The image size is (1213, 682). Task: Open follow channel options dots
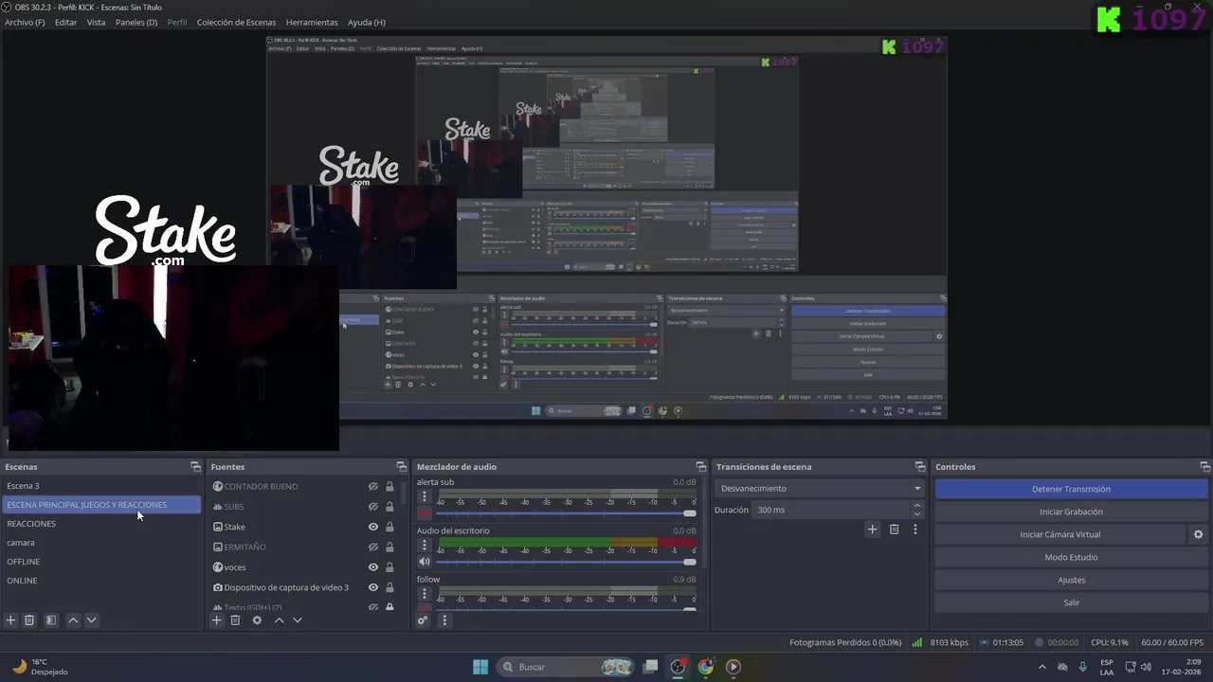point(425,593)
